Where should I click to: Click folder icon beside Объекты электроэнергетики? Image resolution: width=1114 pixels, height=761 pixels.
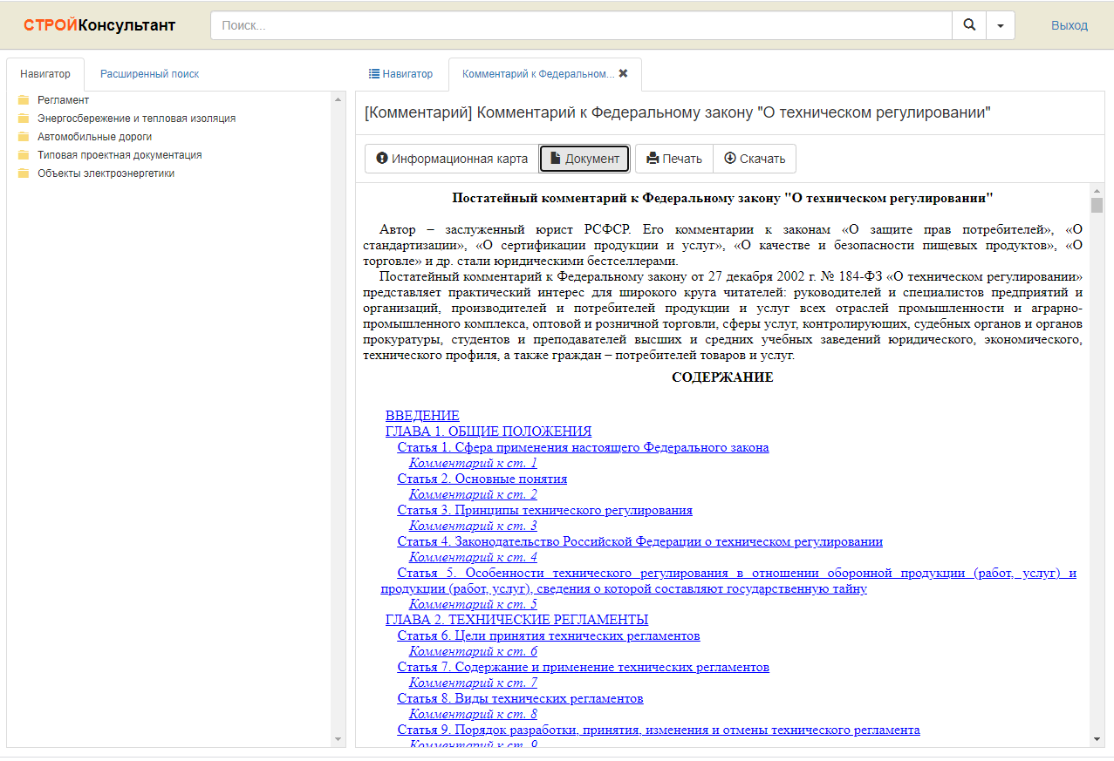pyautogui.click(x=24, y=173)
